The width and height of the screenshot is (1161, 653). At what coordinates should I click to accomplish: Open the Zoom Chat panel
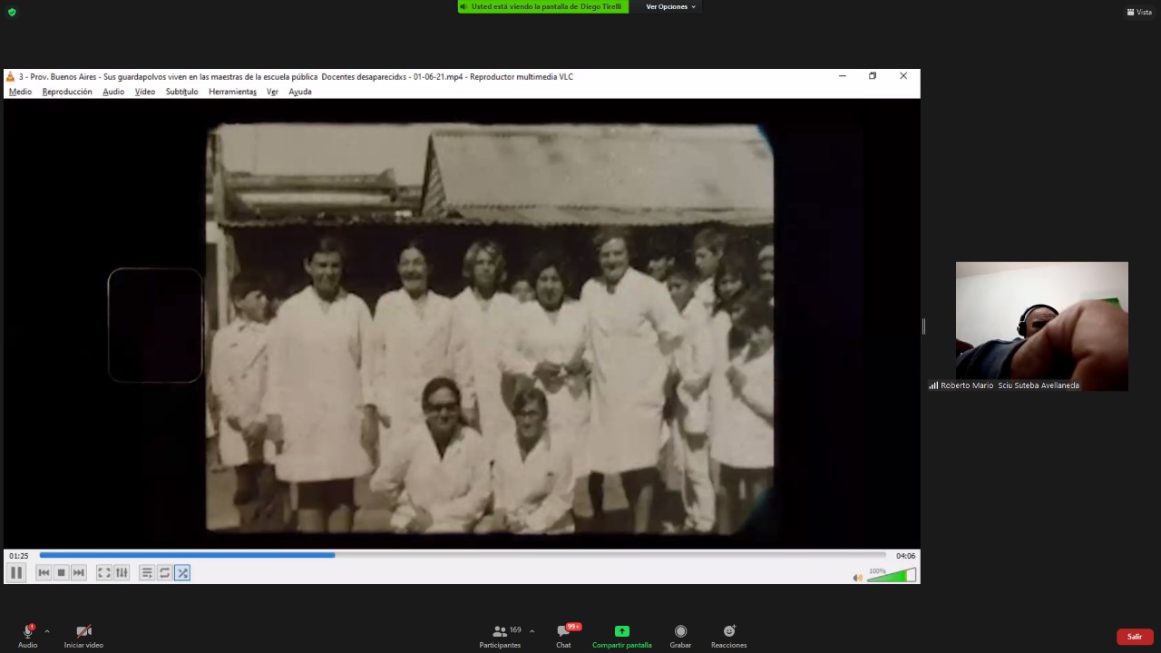(563, 635)
